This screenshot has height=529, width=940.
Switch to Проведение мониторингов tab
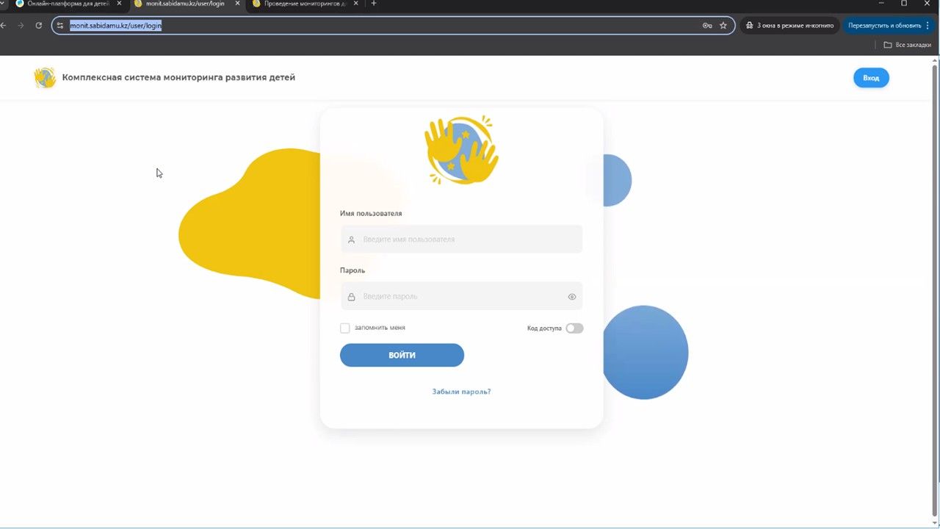[303, 4]
